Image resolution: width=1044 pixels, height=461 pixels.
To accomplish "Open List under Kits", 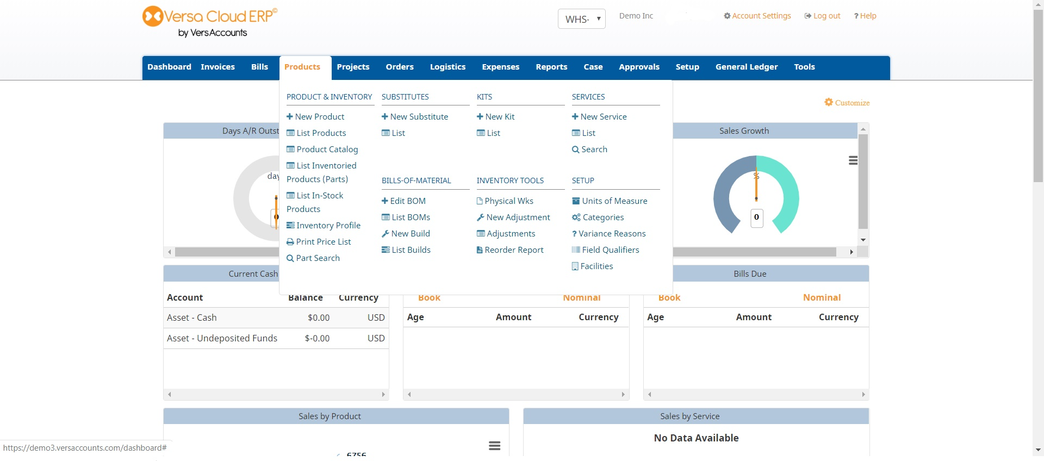I will coord(489,133).
